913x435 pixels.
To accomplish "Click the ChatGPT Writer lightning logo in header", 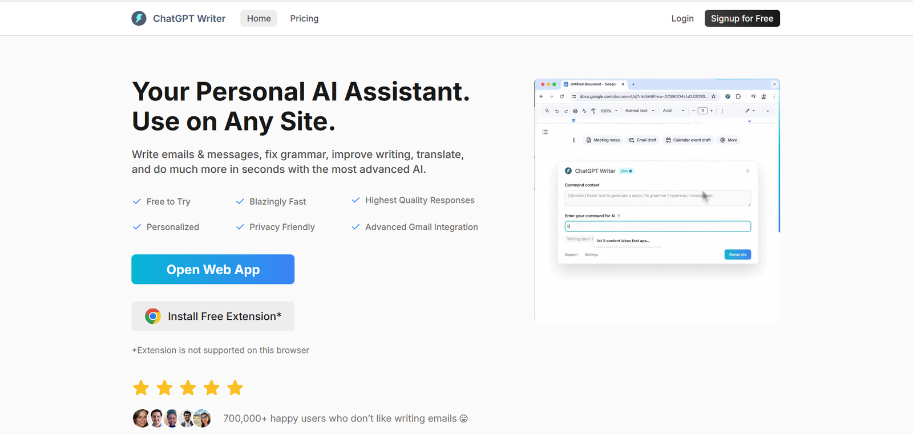I will [139, 18].
